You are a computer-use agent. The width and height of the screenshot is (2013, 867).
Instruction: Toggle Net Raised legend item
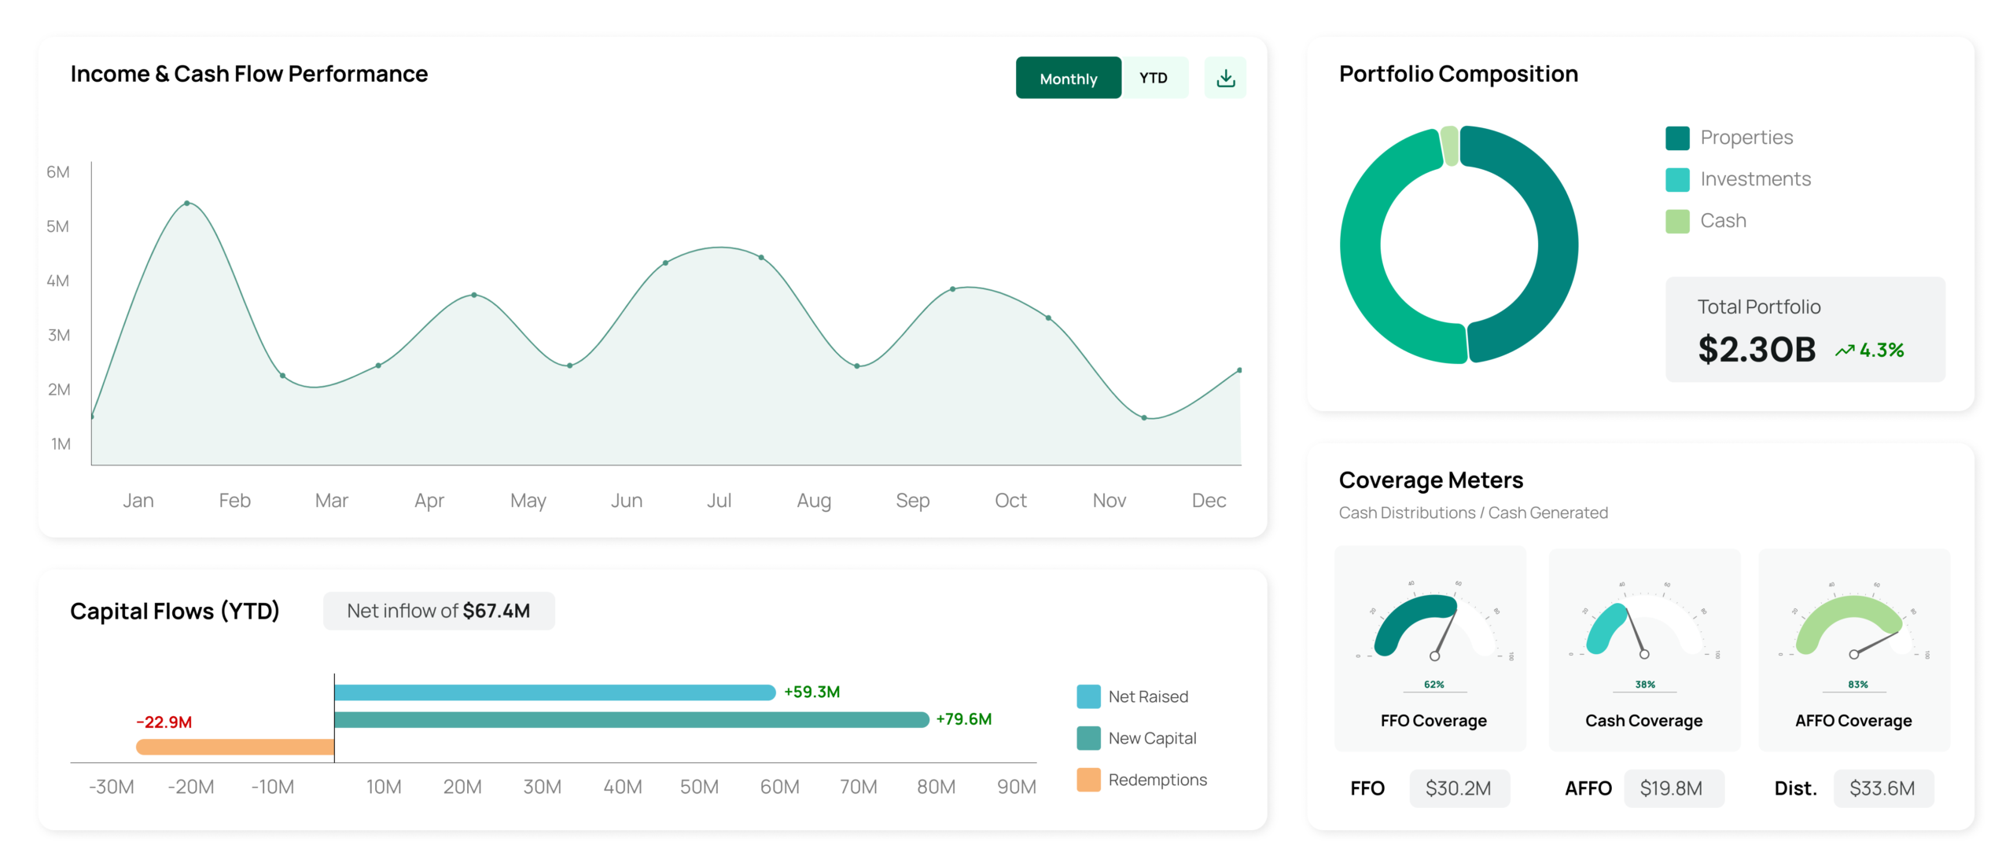click(1132, 696)
